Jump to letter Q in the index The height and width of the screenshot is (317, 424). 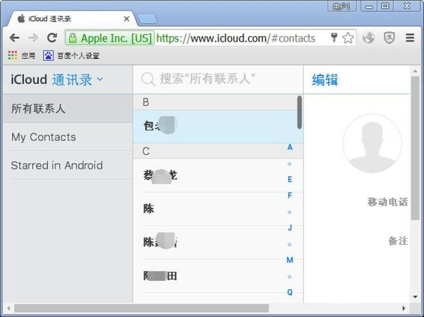click(x=290, y=292)
